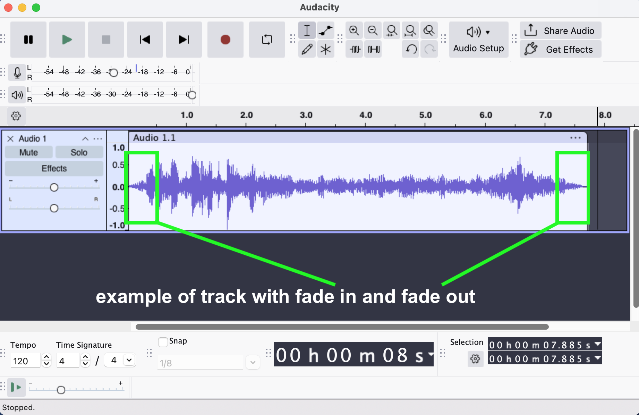Click the Share Audio button
The height and width of the screenshot is (415, 639).
click(x=561, y=31)
